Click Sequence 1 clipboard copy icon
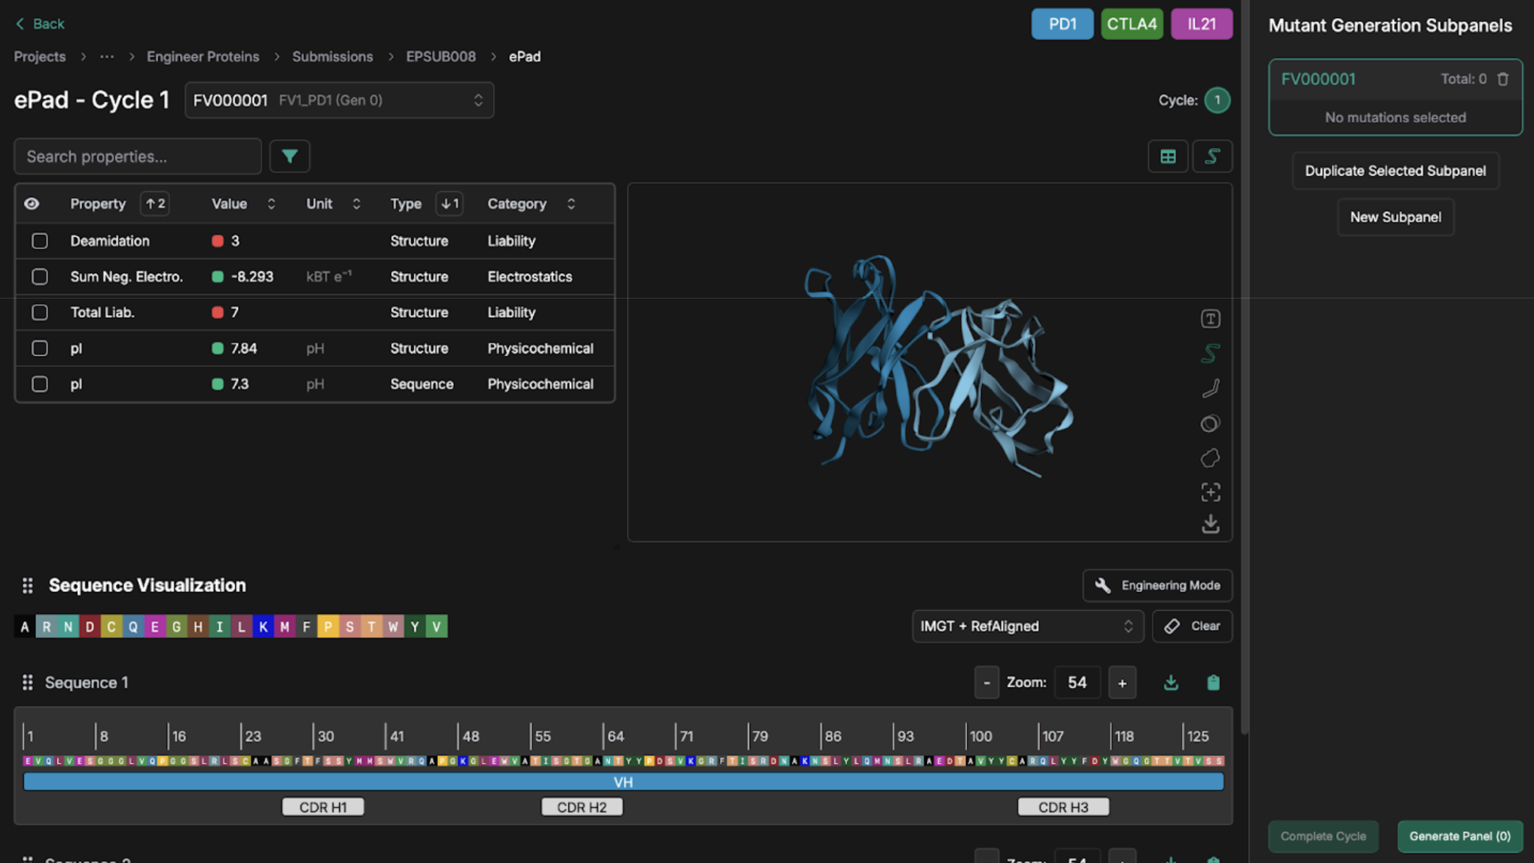 click(x=1213, y=682)
